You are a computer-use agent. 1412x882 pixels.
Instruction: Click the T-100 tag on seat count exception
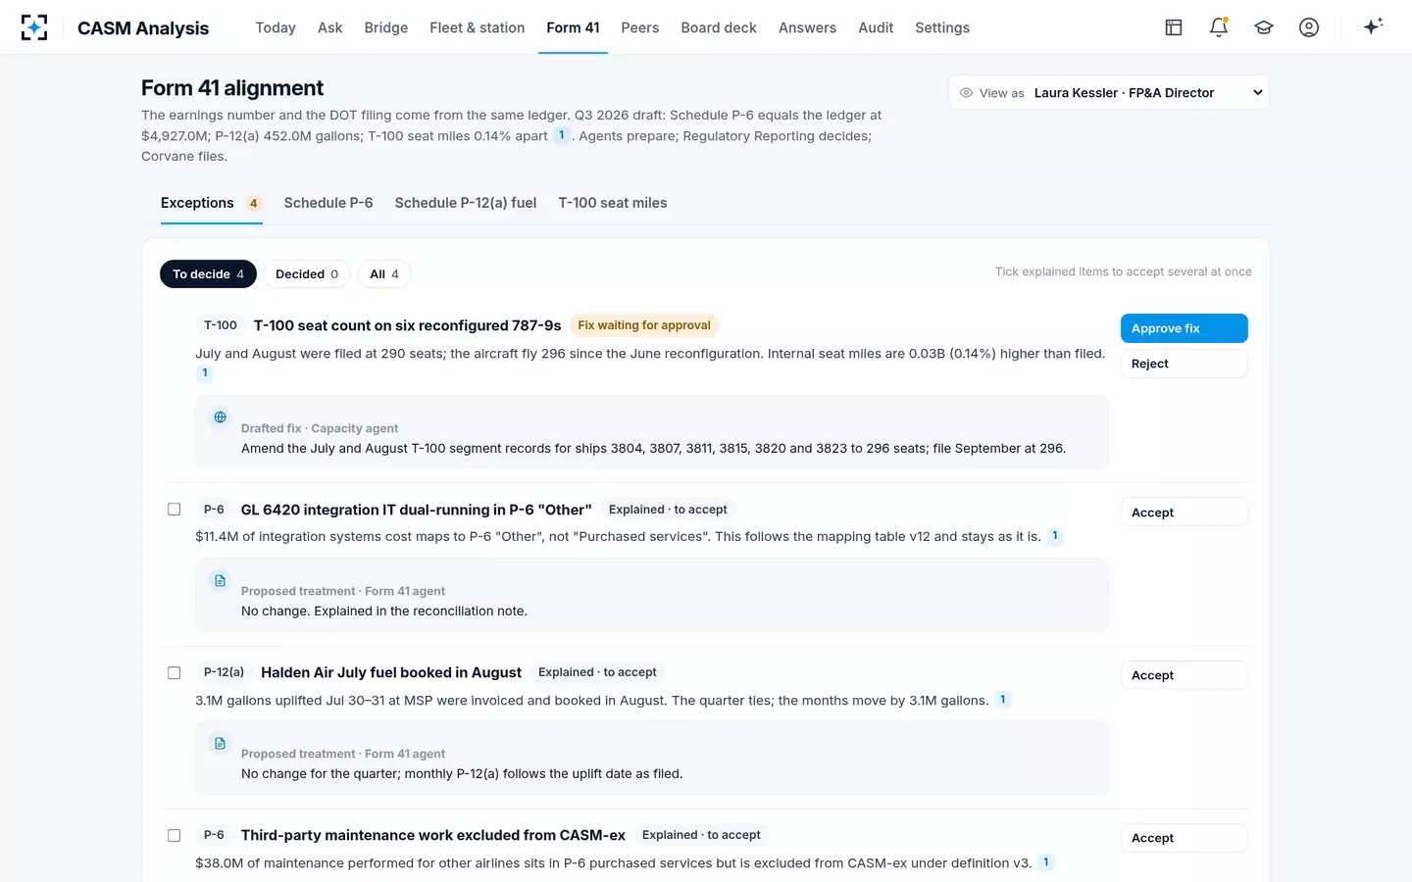221,325
